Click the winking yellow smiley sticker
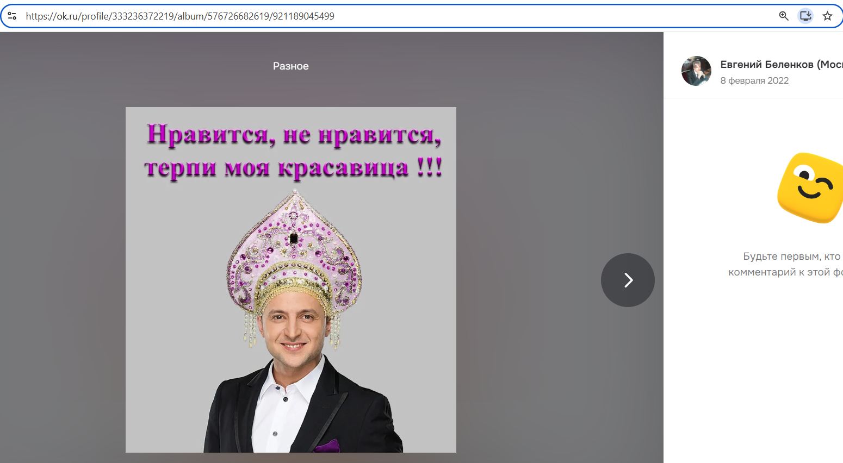The image size is (843, 463). point(810,188)
